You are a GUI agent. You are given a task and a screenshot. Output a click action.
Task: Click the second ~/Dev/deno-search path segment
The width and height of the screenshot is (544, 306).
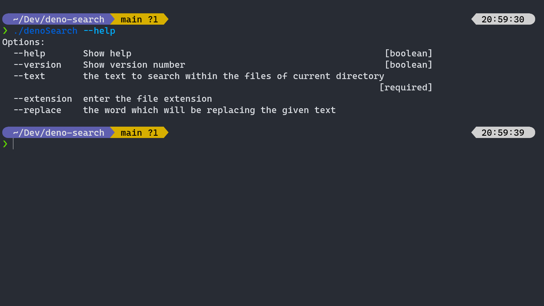coord(58,133)
